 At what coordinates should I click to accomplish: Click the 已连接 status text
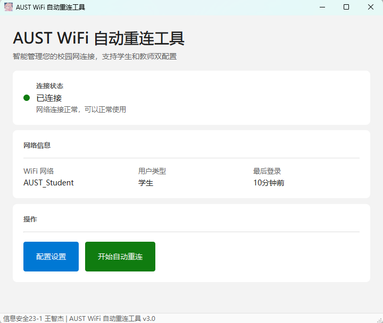click(49, 98)
